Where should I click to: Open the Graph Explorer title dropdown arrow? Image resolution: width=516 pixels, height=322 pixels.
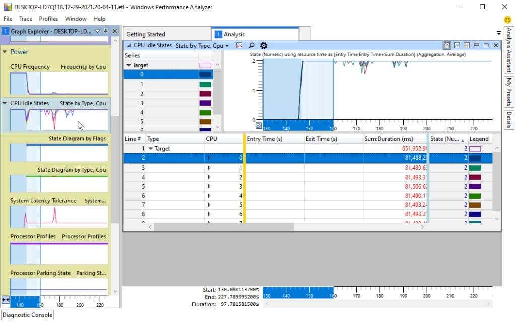tap(98, 31)
